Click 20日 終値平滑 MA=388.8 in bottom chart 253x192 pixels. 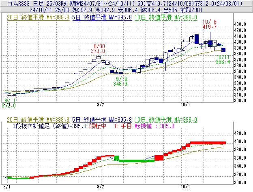[x=38, y=120]
